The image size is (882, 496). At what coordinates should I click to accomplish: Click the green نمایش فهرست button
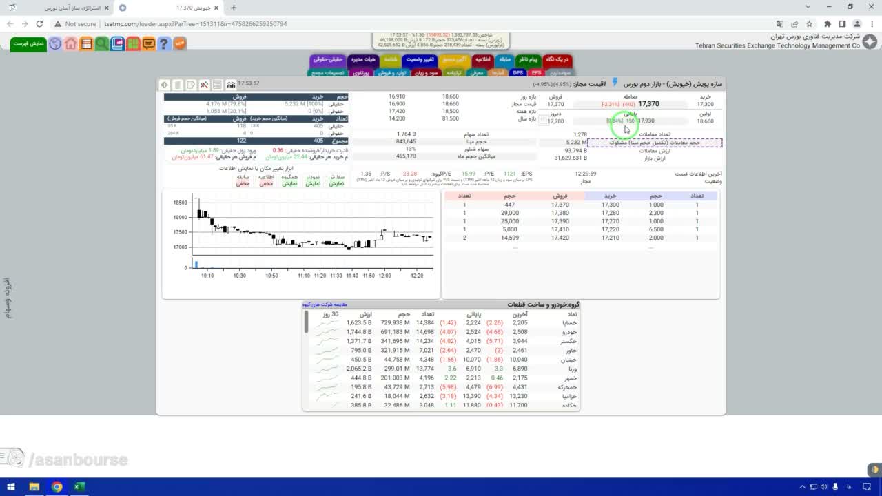(29, 43)
